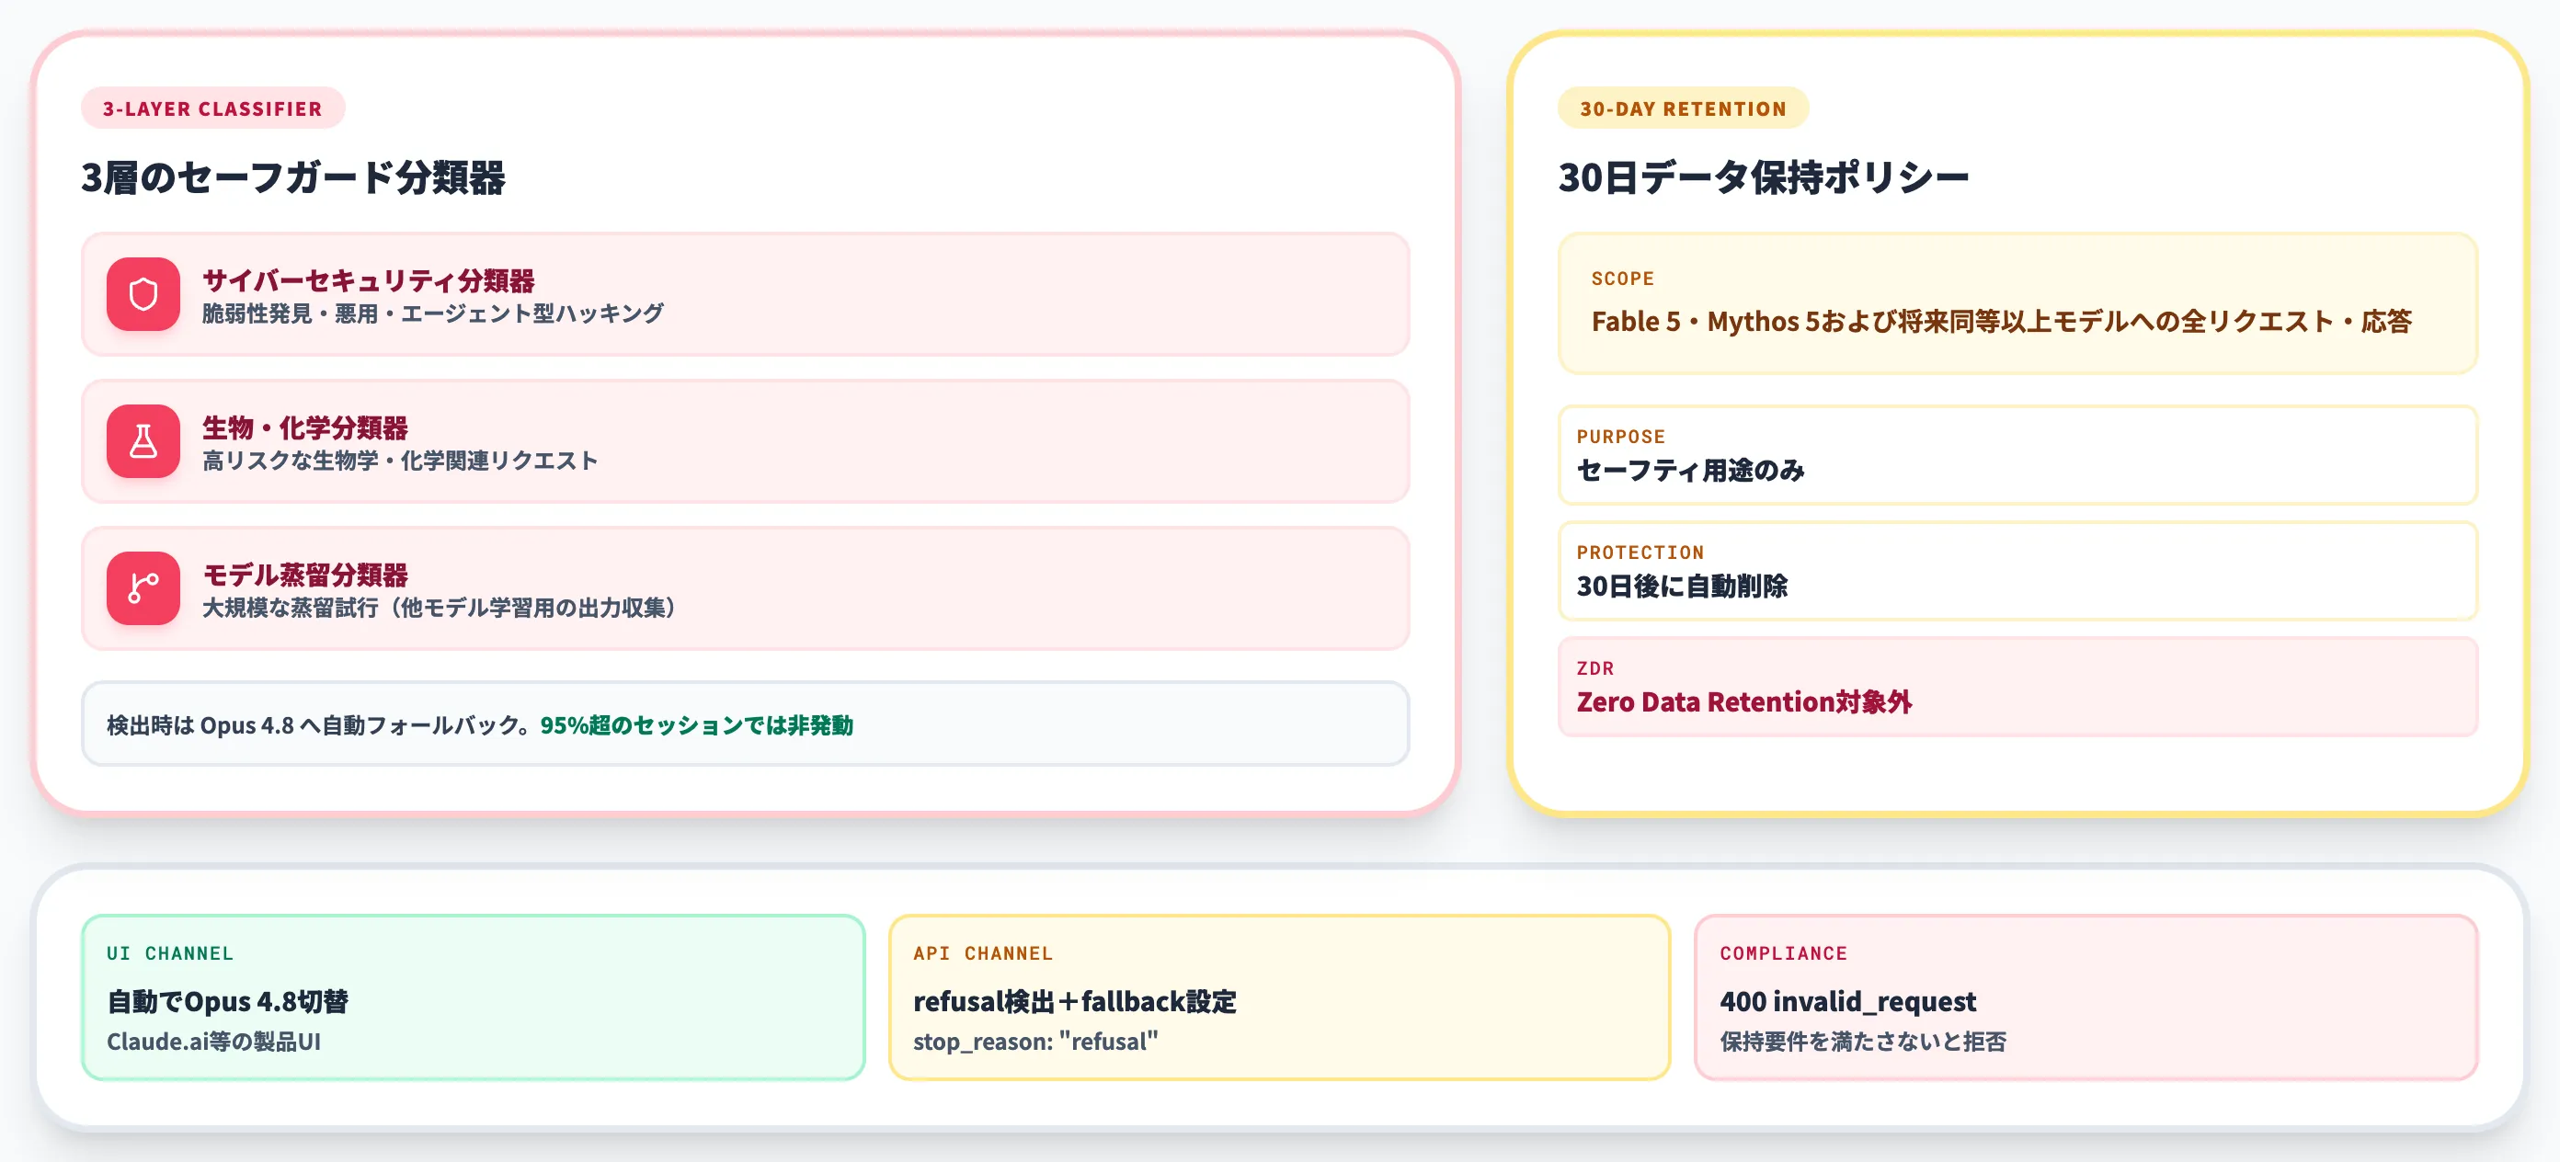Open the サイバーセキュリティ分類器 row
This screenshot has width=2560, height=1162.
click(746, 294)
